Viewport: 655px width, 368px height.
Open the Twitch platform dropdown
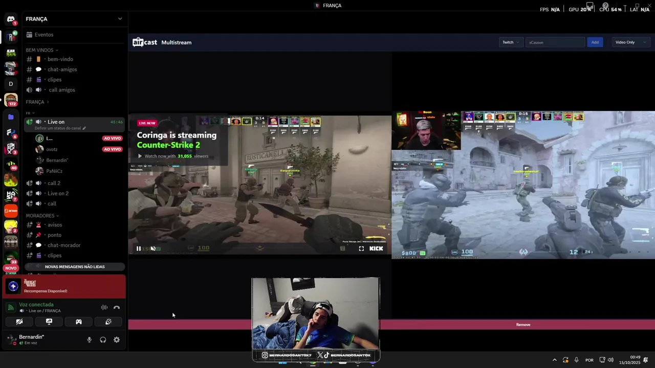coord(511,42)
